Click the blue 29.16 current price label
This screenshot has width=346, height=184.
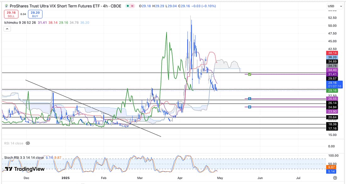click(333, 83)
